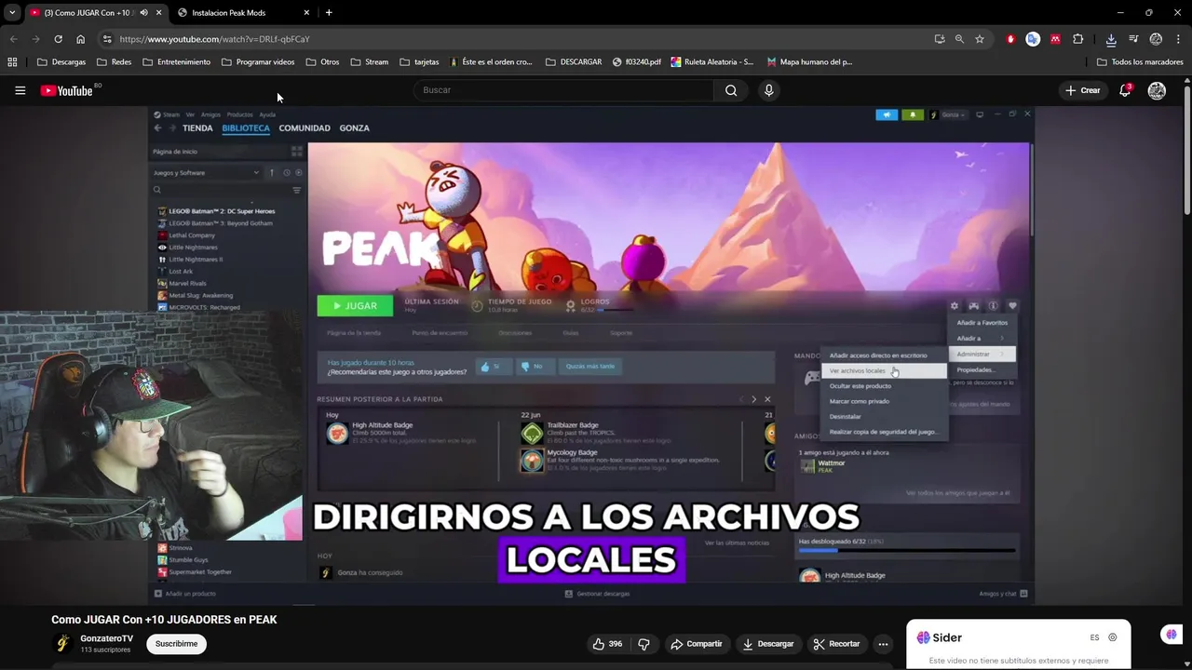
Task: Open the Apps grid in the bookmarks bar
Action: (x=12, y=62)
